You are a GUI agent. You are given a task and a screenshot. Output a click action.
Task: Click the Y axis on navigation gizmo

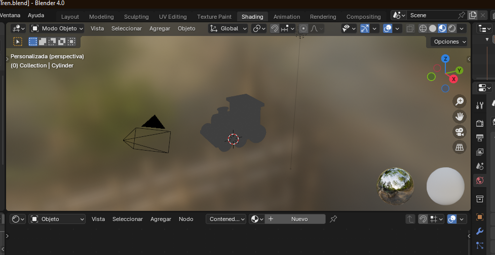(x=460, y=70)
